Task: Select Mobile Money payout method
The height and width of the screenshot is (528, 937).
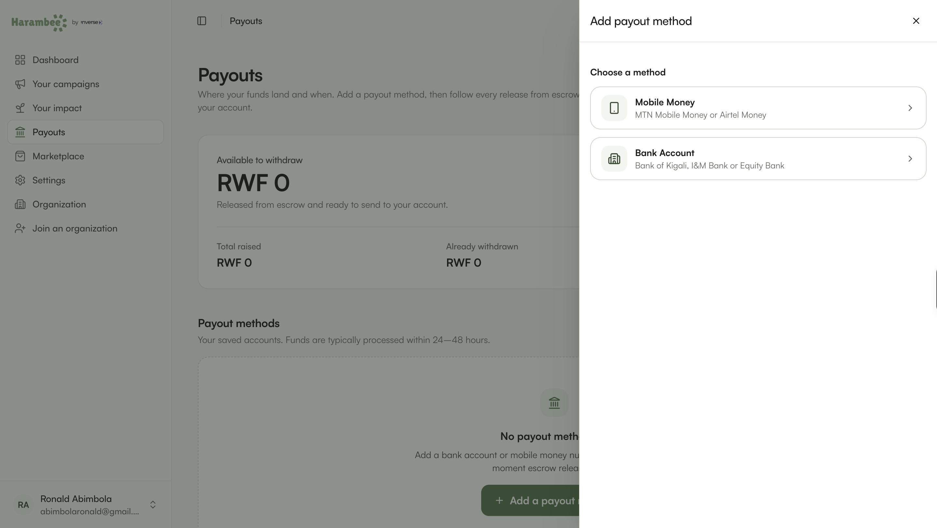Action: (x=758, y=108)
